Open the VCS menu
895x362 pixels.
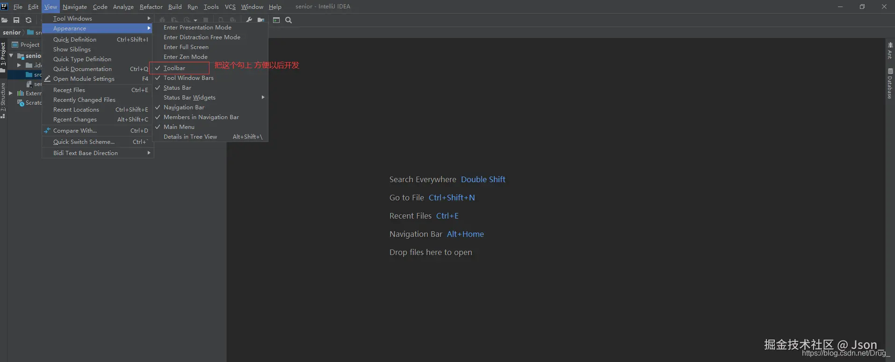point(230,7)
